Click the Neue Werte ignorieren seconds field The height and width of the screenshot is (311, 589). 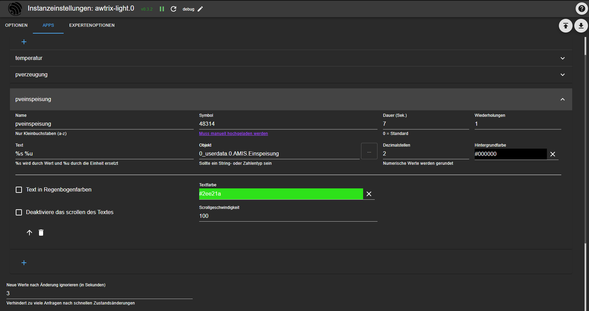click(x=100, y=294)
